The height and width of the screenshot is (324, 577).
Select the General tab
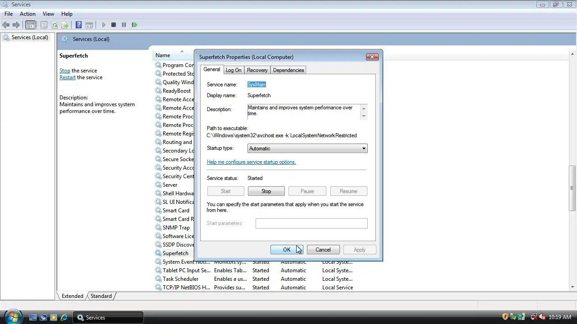212,69
